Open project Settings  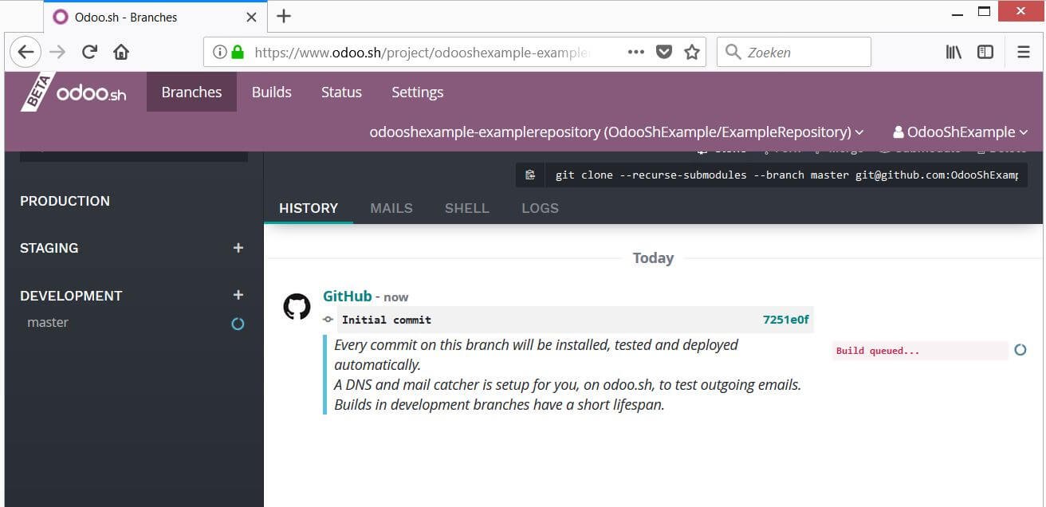tap(417, 92)
